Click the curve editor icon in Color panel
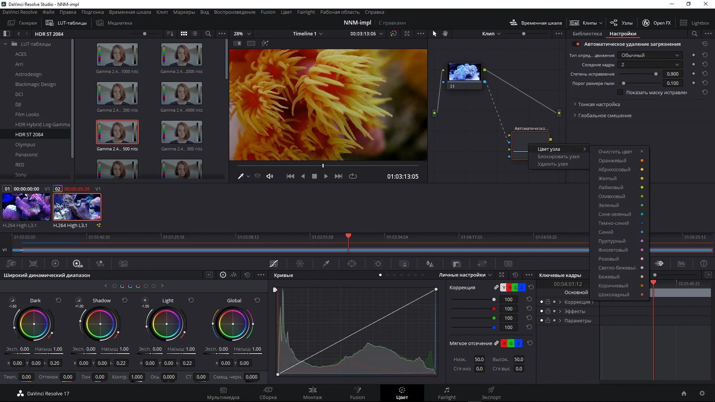 tap(274, 264)
